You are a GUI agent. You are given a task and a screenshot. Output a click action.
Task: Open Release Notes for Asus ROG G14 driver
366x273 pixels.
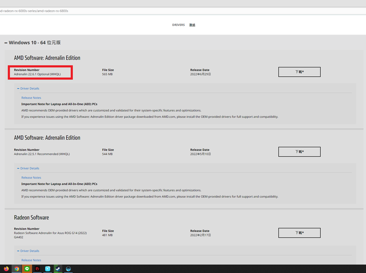(31, 260)
